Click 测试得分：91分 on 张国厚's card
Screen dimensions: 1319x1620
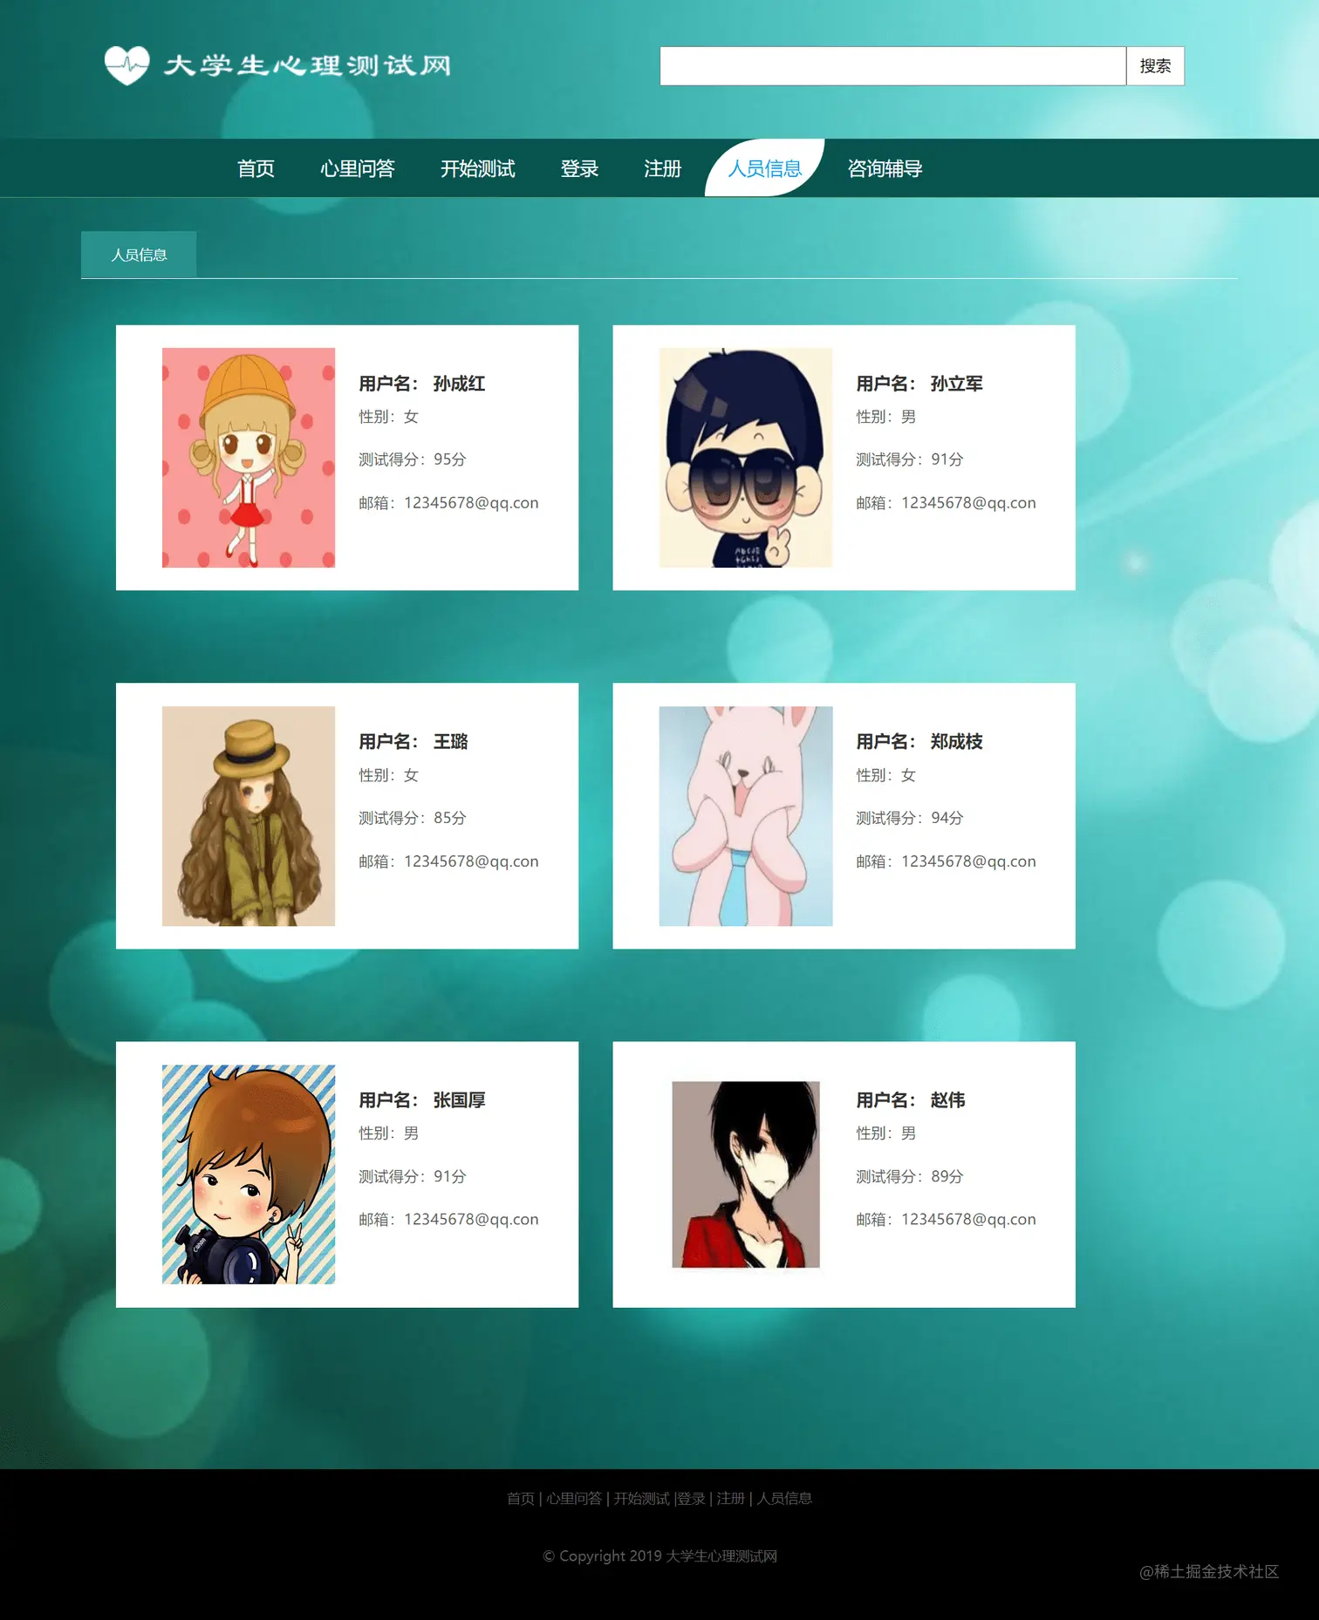pyautogui.click(x=413, y=1176)
